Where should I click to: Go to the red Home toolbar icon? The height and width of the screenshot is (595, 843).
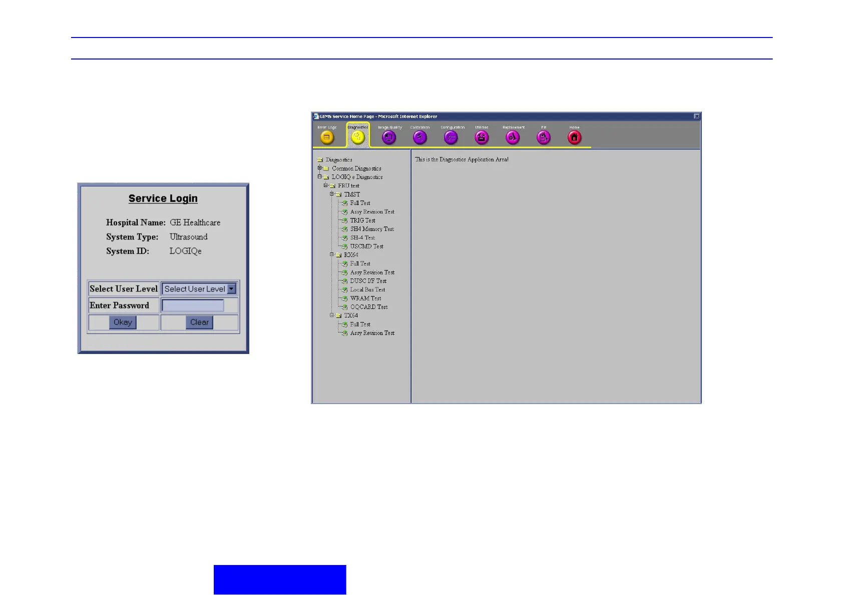point(575,137)
